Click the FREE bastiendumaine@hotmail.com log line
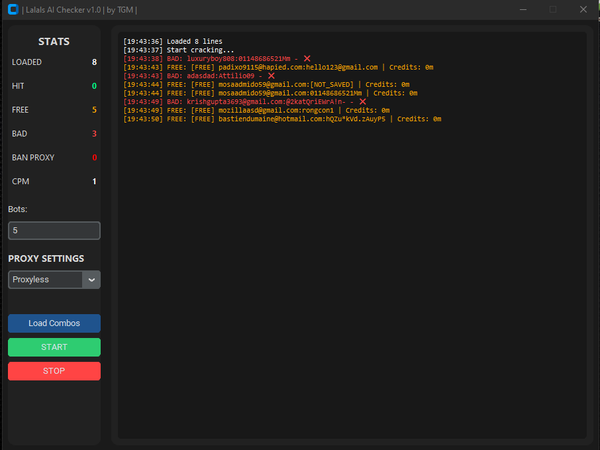Image resolution: width=600 pixels, height=450 pixels. coord(282,119)
